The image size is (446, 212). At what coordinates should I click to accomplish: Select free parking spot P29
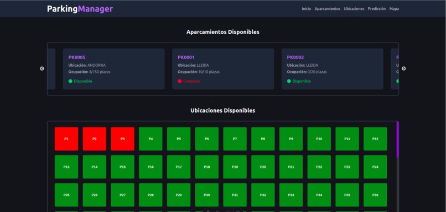pos(179,195)
